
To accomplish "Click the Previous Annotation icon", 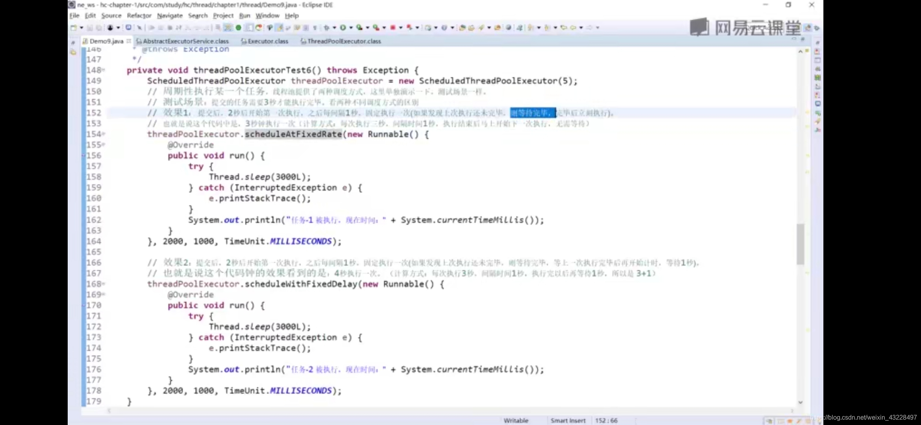I will 546,28.
